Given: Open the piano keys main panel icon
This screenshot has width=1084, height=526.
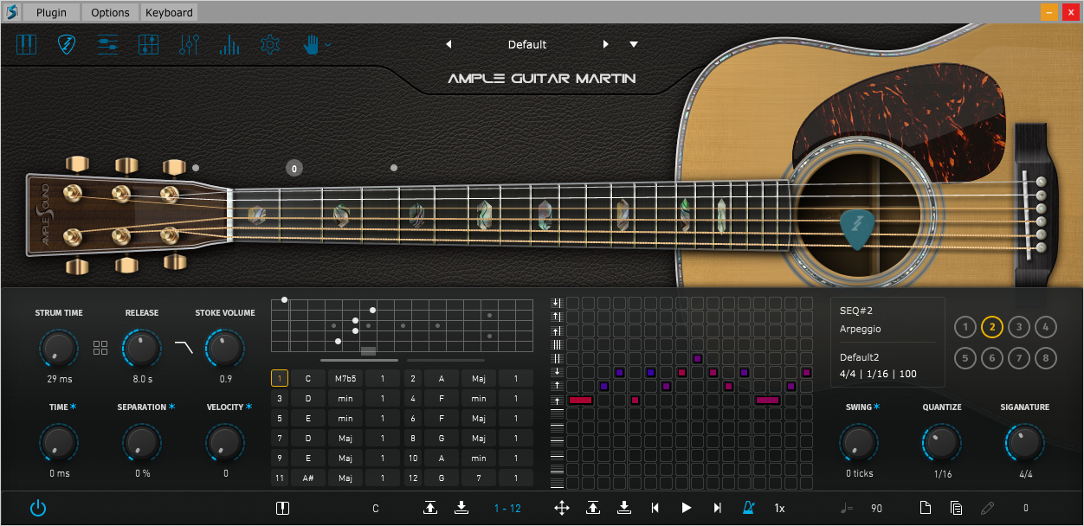Looking at the screenshot, I should 26,44.
